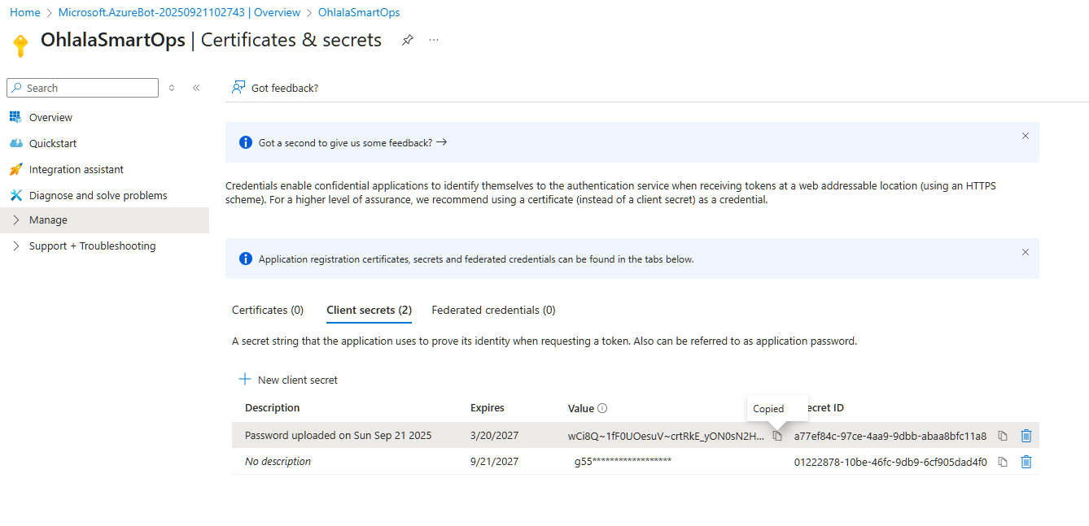Screen dimensions: 1089x526
Task: Close the application registration info banner
Action: [1026, 252]
